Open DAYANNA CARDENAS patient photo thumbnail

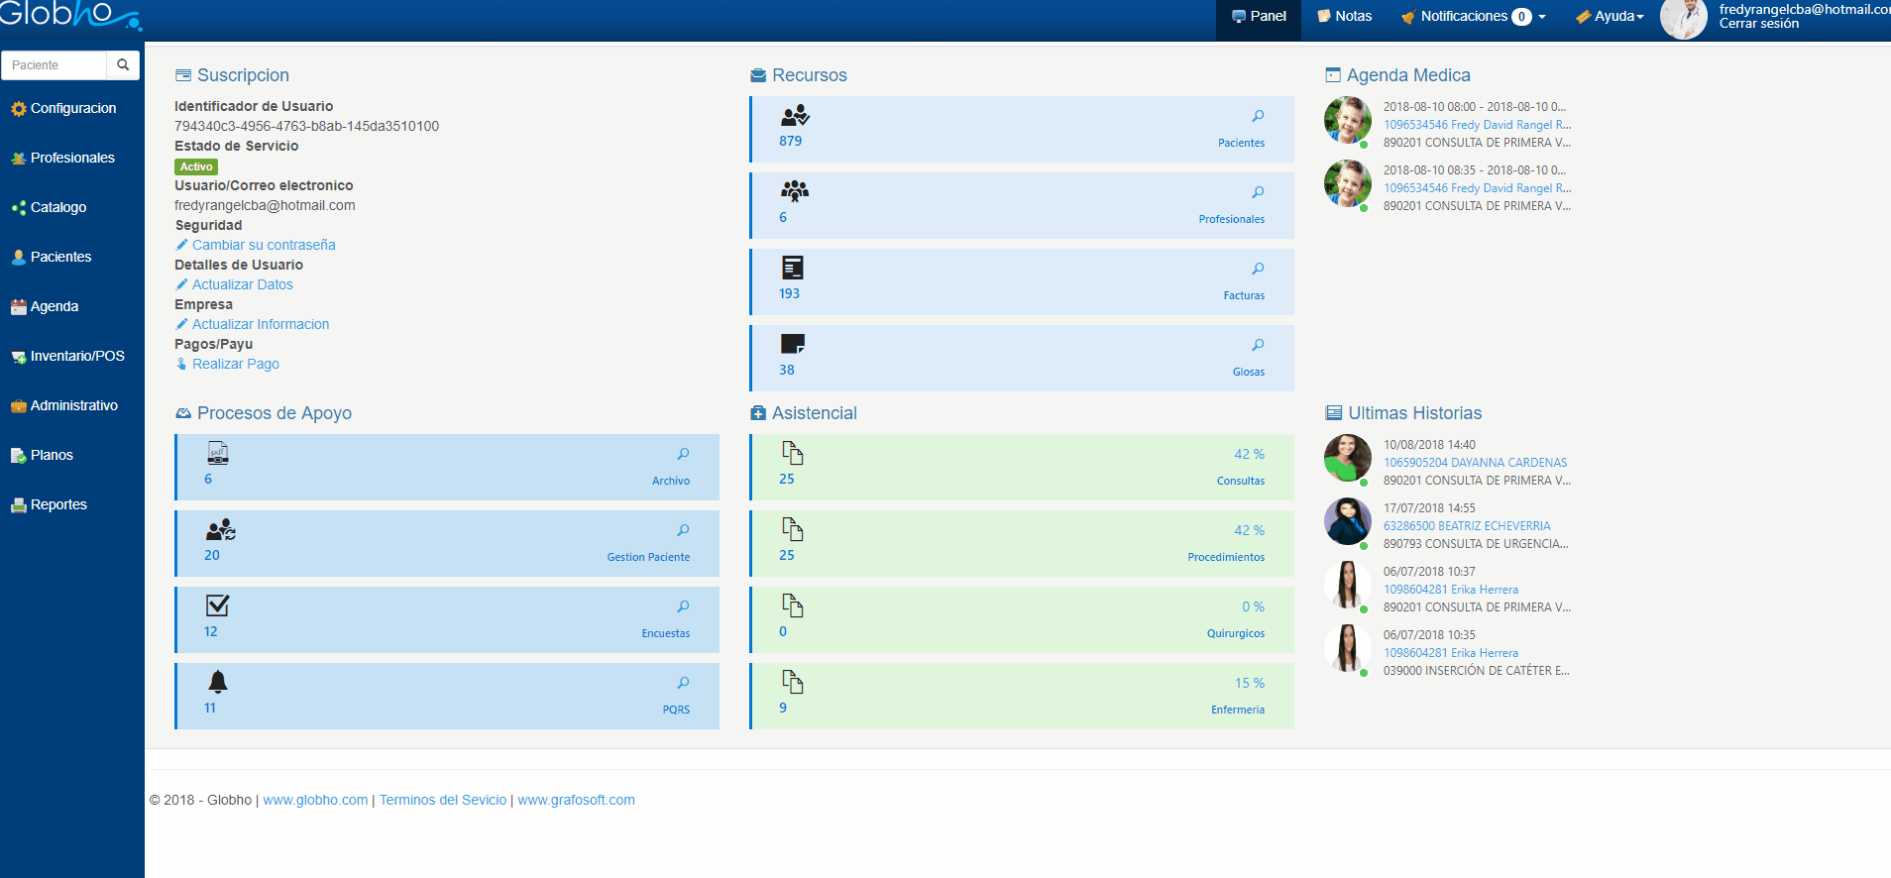pos(1347,459)
